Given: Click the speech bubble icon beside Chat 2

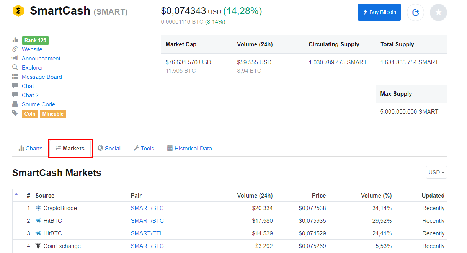Looking at the screenshot, I should point(15,95).
